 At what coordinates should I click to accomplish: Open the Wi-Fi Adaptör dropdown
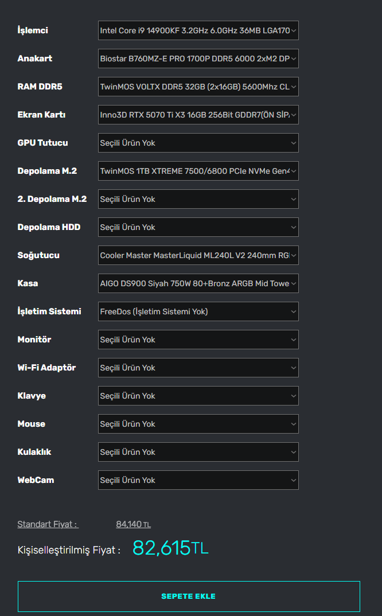coord(198,367)
